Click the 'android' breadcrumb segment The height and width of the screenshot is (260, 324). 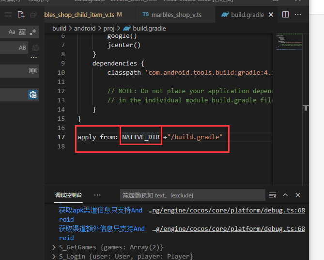point(85,28)
